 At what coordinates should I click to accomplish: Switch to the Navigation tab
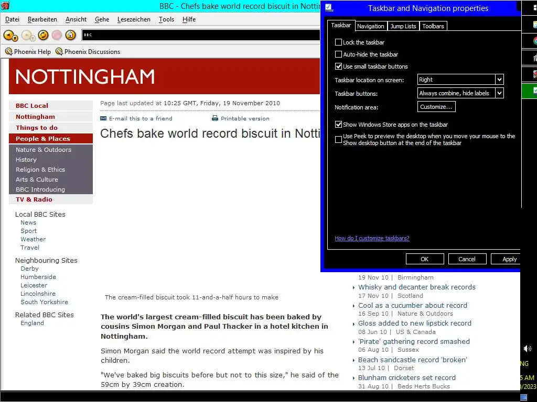pyautogui.click(x=371, y=26)
